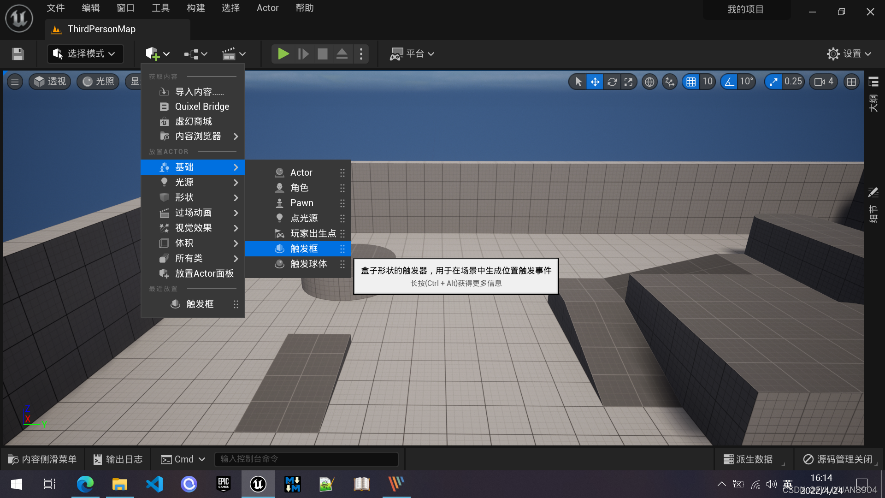The image size is (885, 498).
Task: Click the 输出日志 button
Action: pos(118,459)
